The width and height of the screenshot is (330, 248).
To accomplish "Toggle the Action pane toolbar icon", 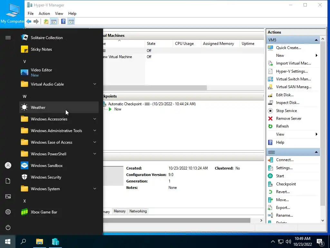I will tap(71, 21).
